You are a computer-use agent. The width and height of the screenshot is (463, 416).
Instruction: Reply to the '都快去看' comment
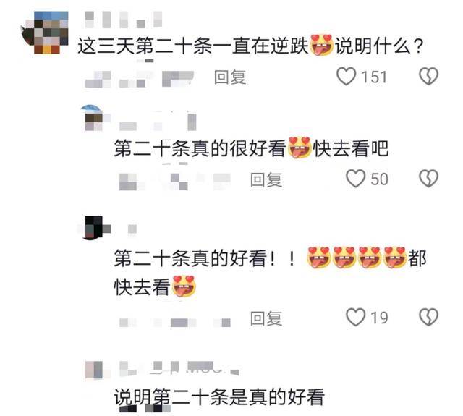pos(266,318)
